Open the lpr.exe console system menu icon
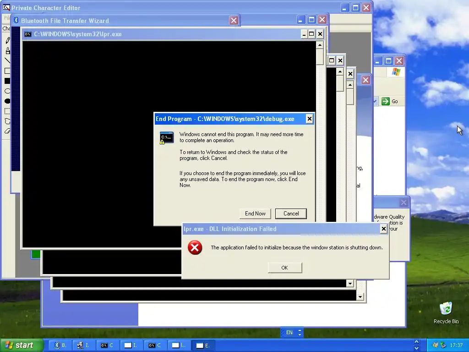The width and height of the screenshot is (469, 352). [28, 34]
